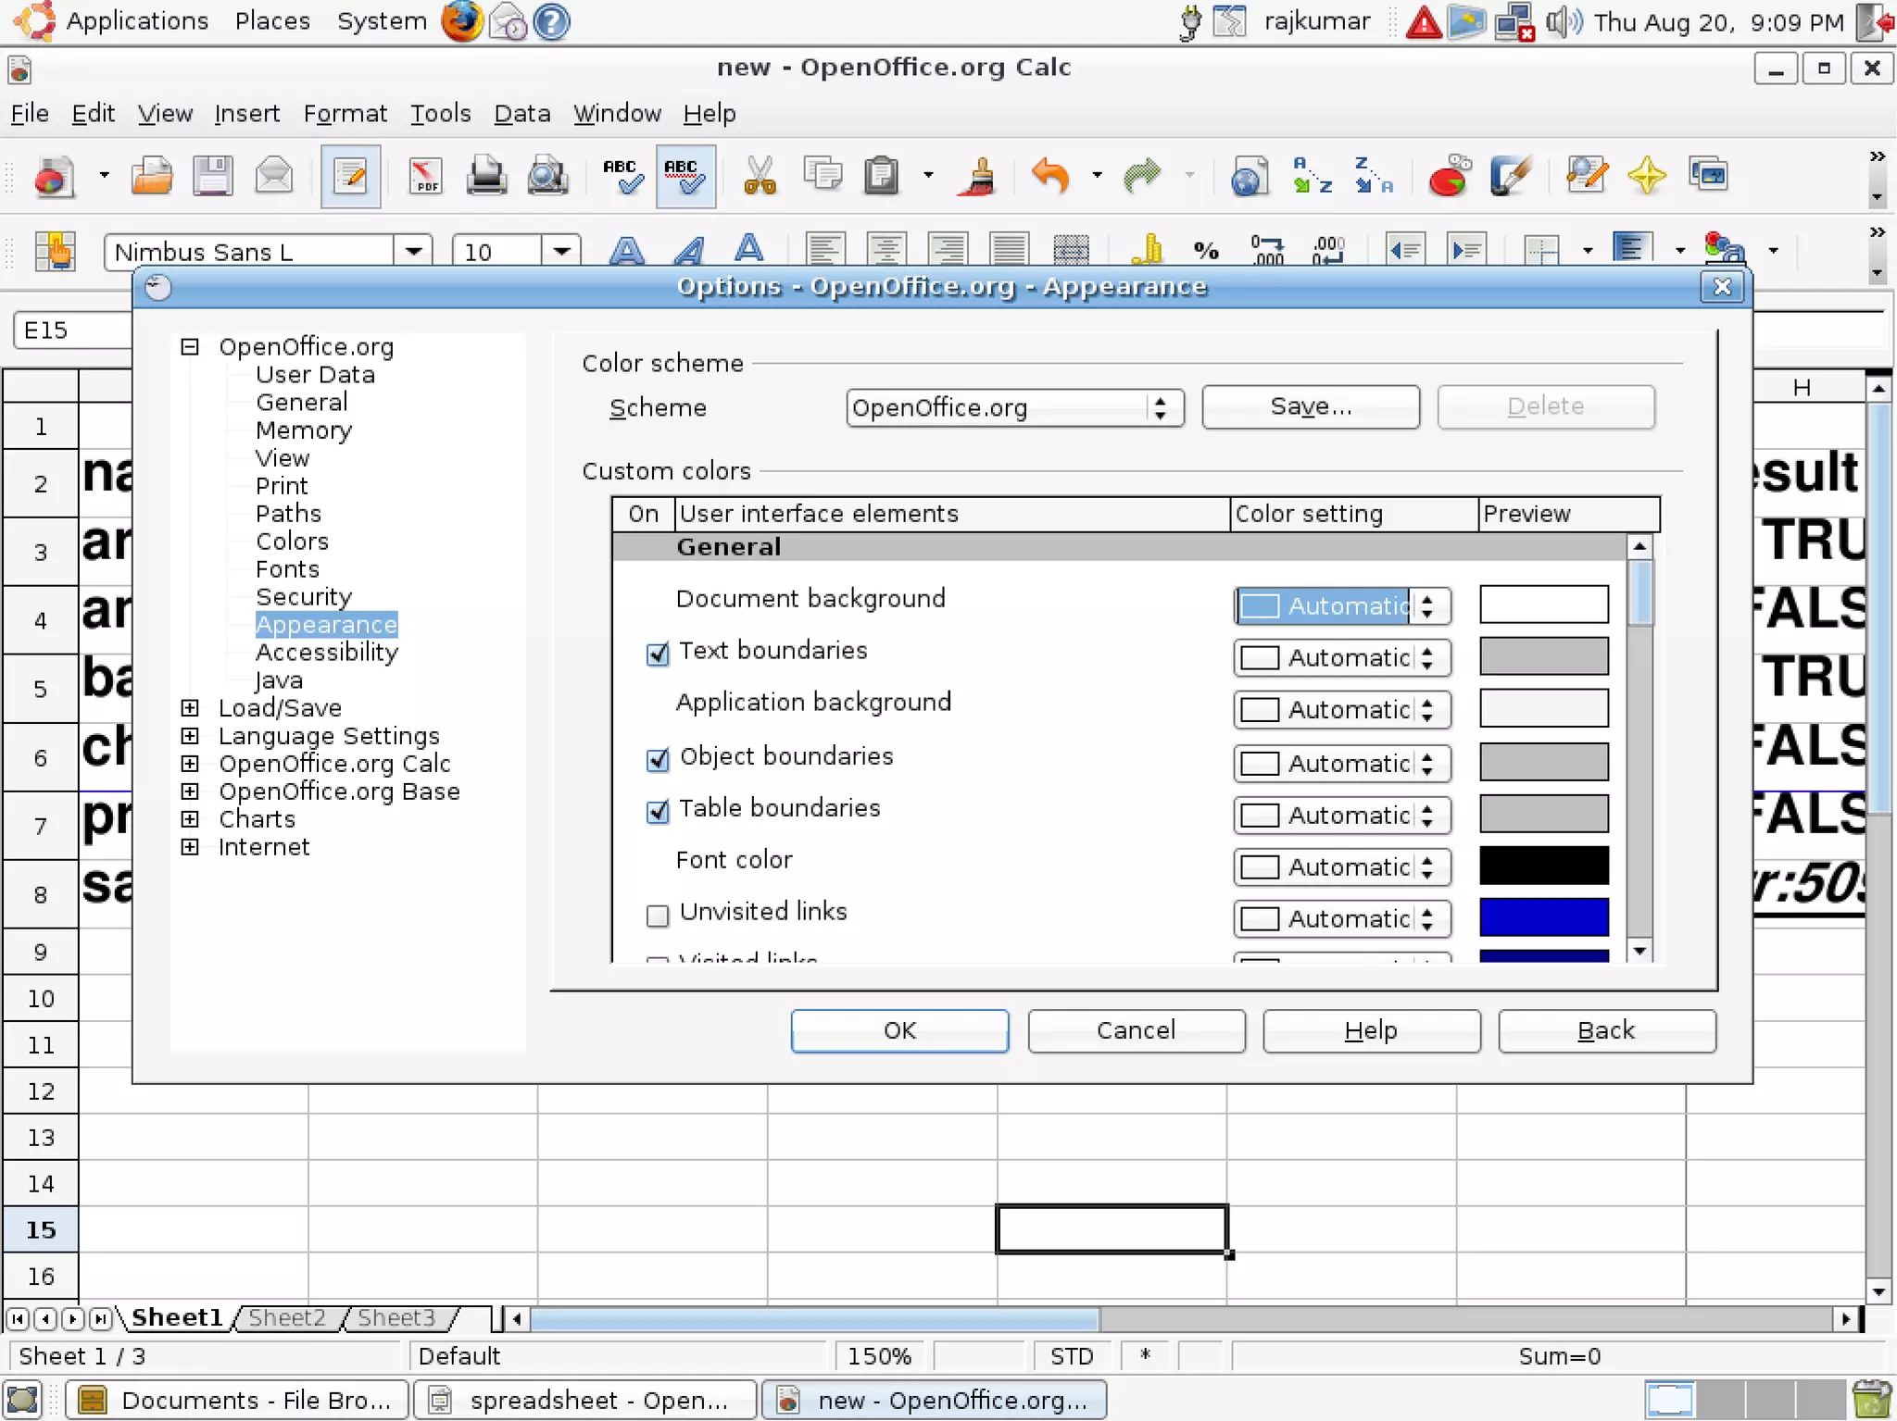Click the Save floppy disk icon

click(212, 175)
